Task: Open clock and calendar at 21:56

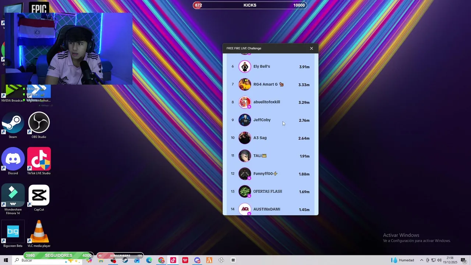Action: [450, 260]
